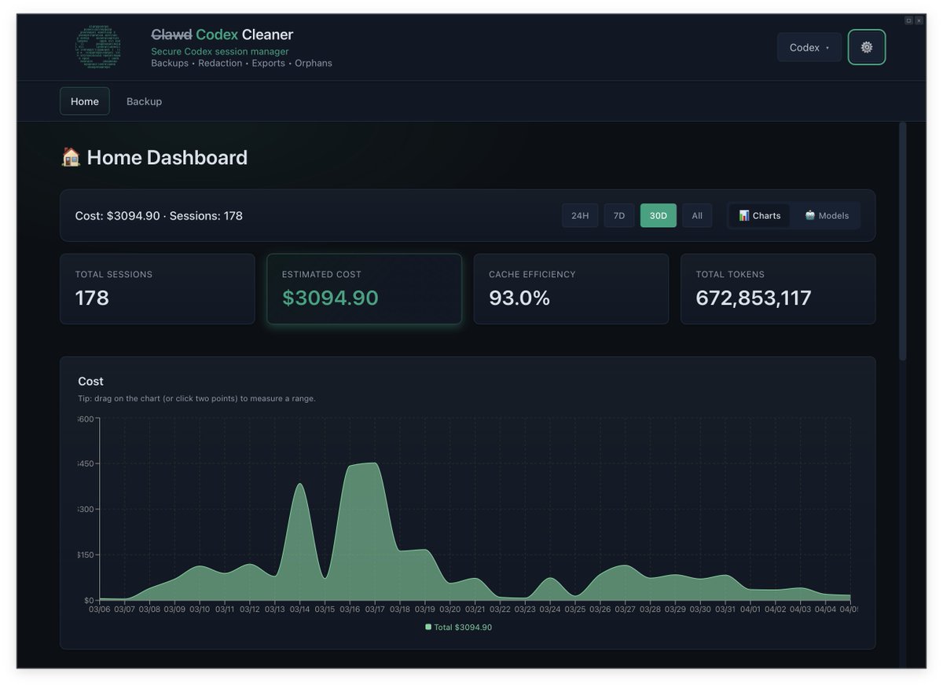Click the 93.0% cache efficiency value
The height and width of the screenshot is (688, 943).
pyautogui.click(x=519, y=298)
